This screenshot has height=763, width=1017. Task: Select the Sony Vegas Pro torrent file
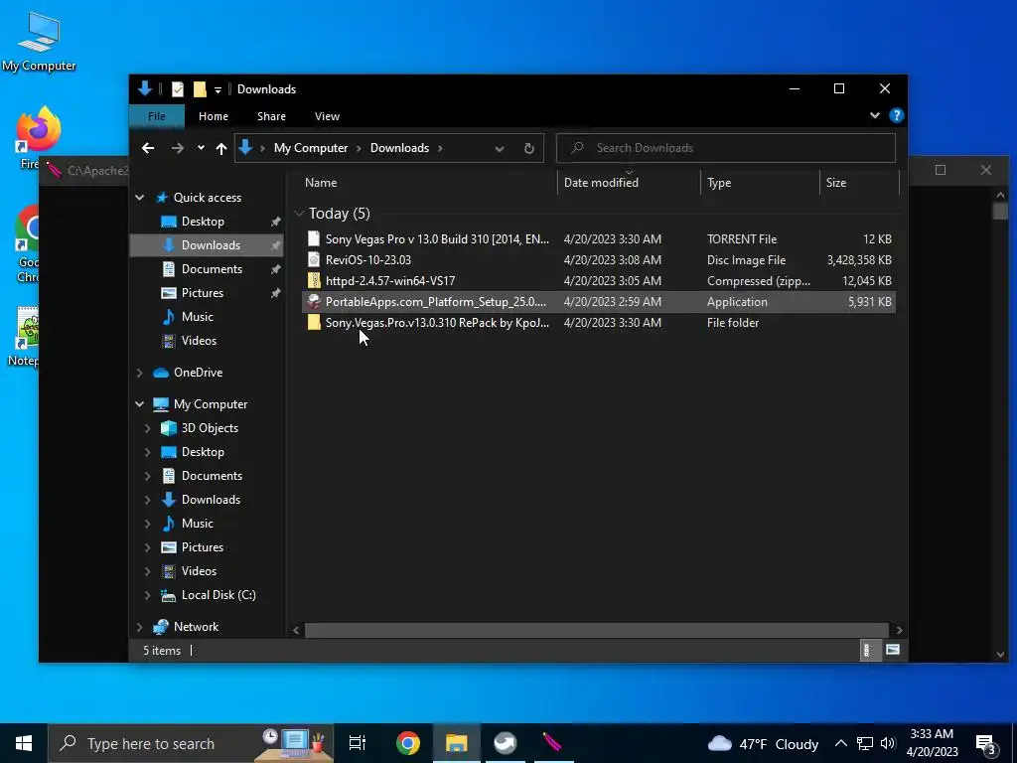click(598, 238)
